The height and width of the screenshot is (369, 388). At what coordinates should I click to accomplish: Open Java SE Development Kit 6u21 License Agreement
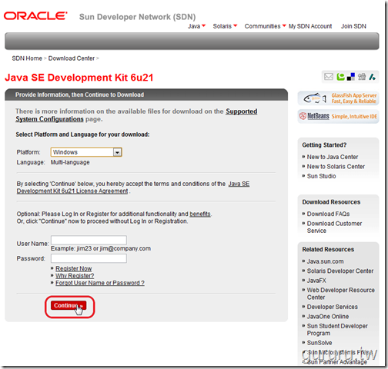[133, 188]
